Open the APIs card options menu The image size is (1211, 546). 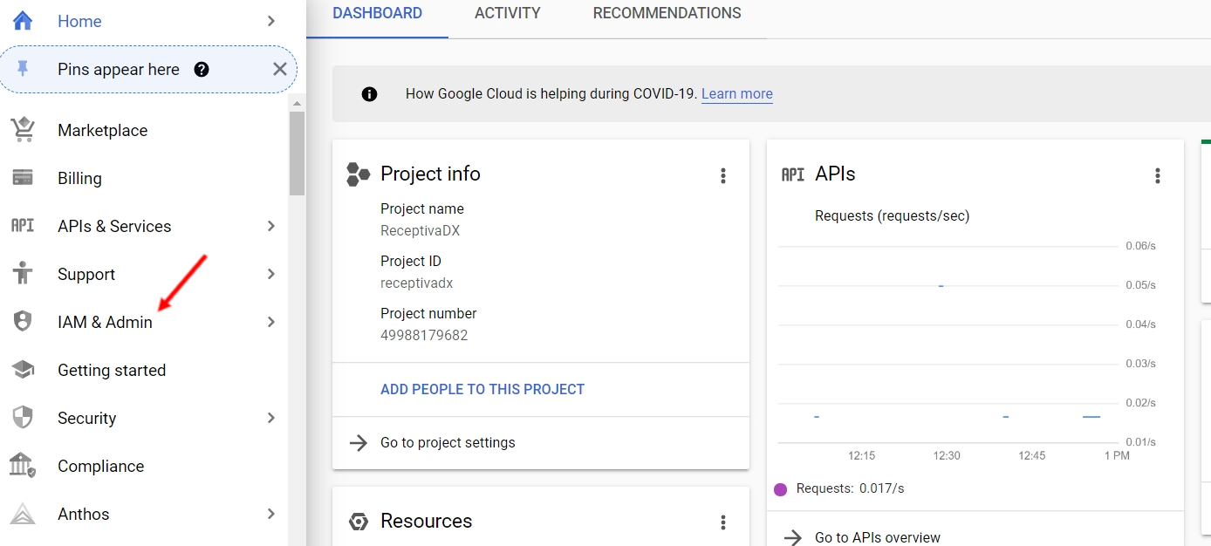point(1158,175)
